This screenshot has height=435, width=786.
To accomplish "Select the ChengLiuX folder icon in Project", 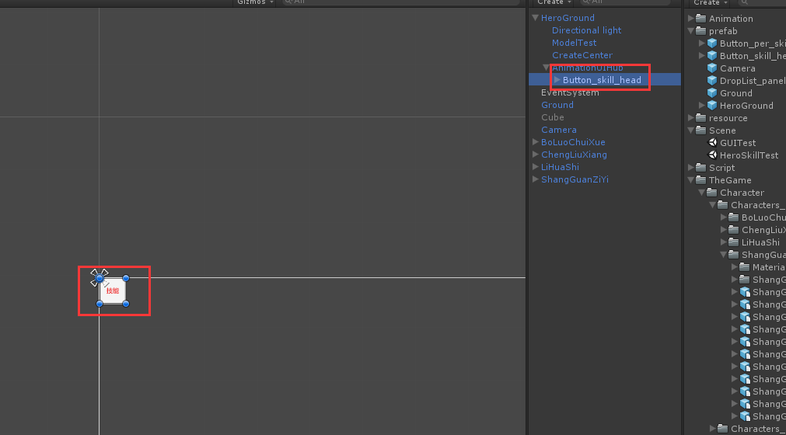I will point(733,230).
